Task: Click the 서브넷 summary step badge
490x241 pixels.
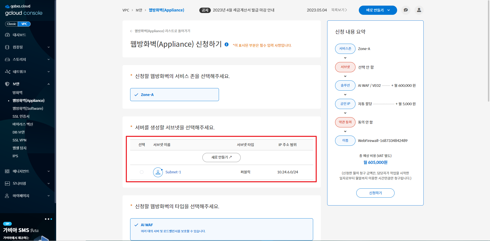Action: [x=345, y=67]
